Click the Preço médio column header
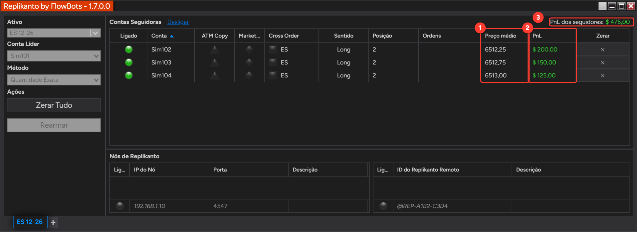This screenshot has width=637, height=232. click(505, 36)
